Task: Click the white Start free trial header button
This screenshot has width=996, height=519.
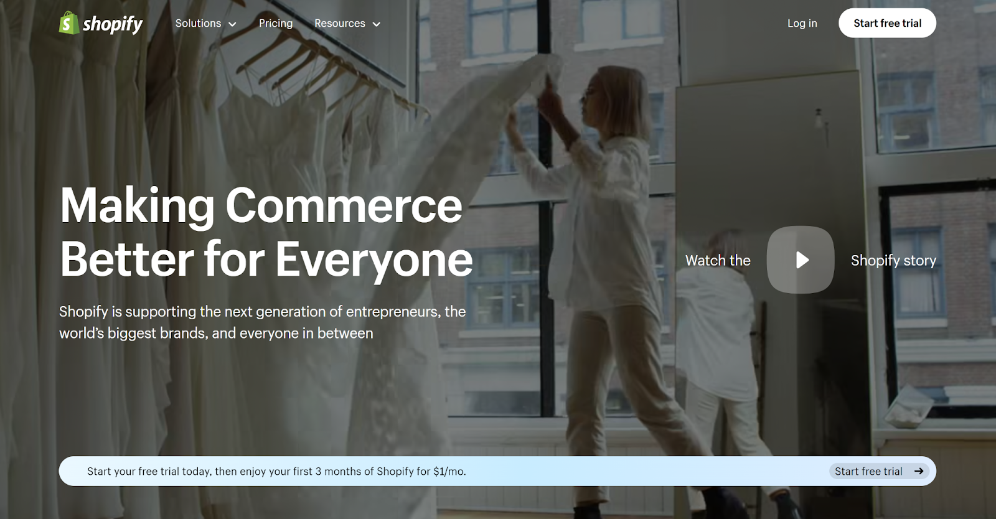Action: pos(887,23)
